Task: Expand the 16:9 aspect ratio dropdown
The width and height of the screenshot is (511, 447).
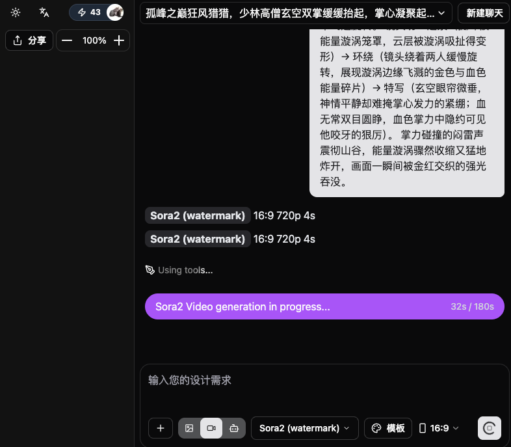Action: (x=439, y=428)
